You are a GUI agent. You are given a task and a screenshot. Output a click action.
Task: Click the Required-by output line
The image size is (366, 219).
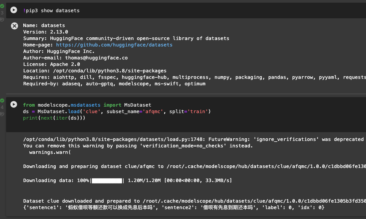(x=114, y=84)
